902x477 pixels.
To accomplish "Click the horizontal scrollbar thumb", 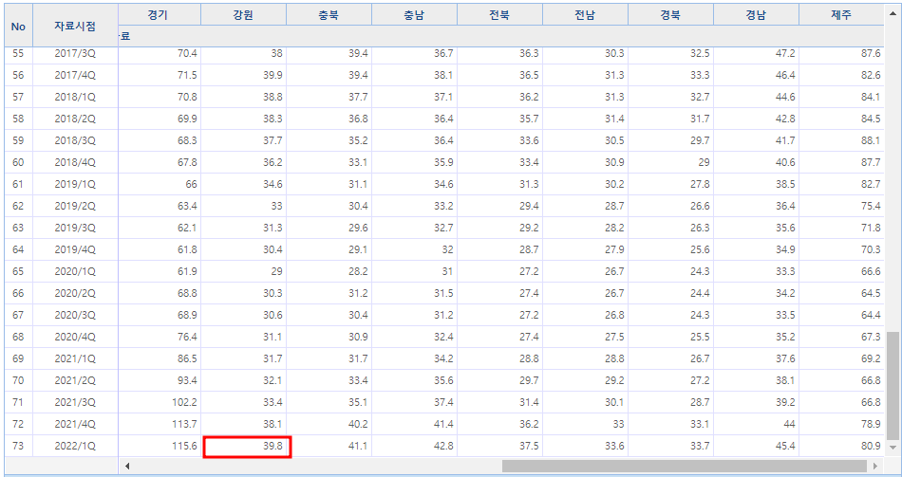I will pos(684,466).
